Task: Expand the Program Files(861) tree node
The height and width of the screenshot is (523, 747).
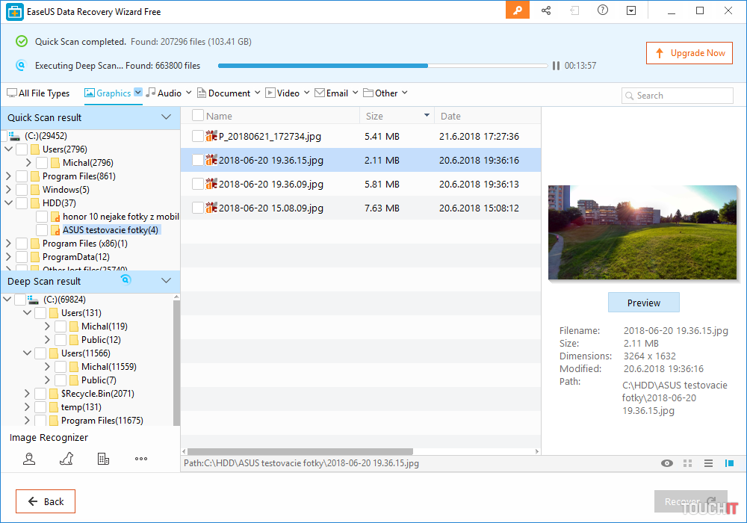Action: [x=8, y=176]
